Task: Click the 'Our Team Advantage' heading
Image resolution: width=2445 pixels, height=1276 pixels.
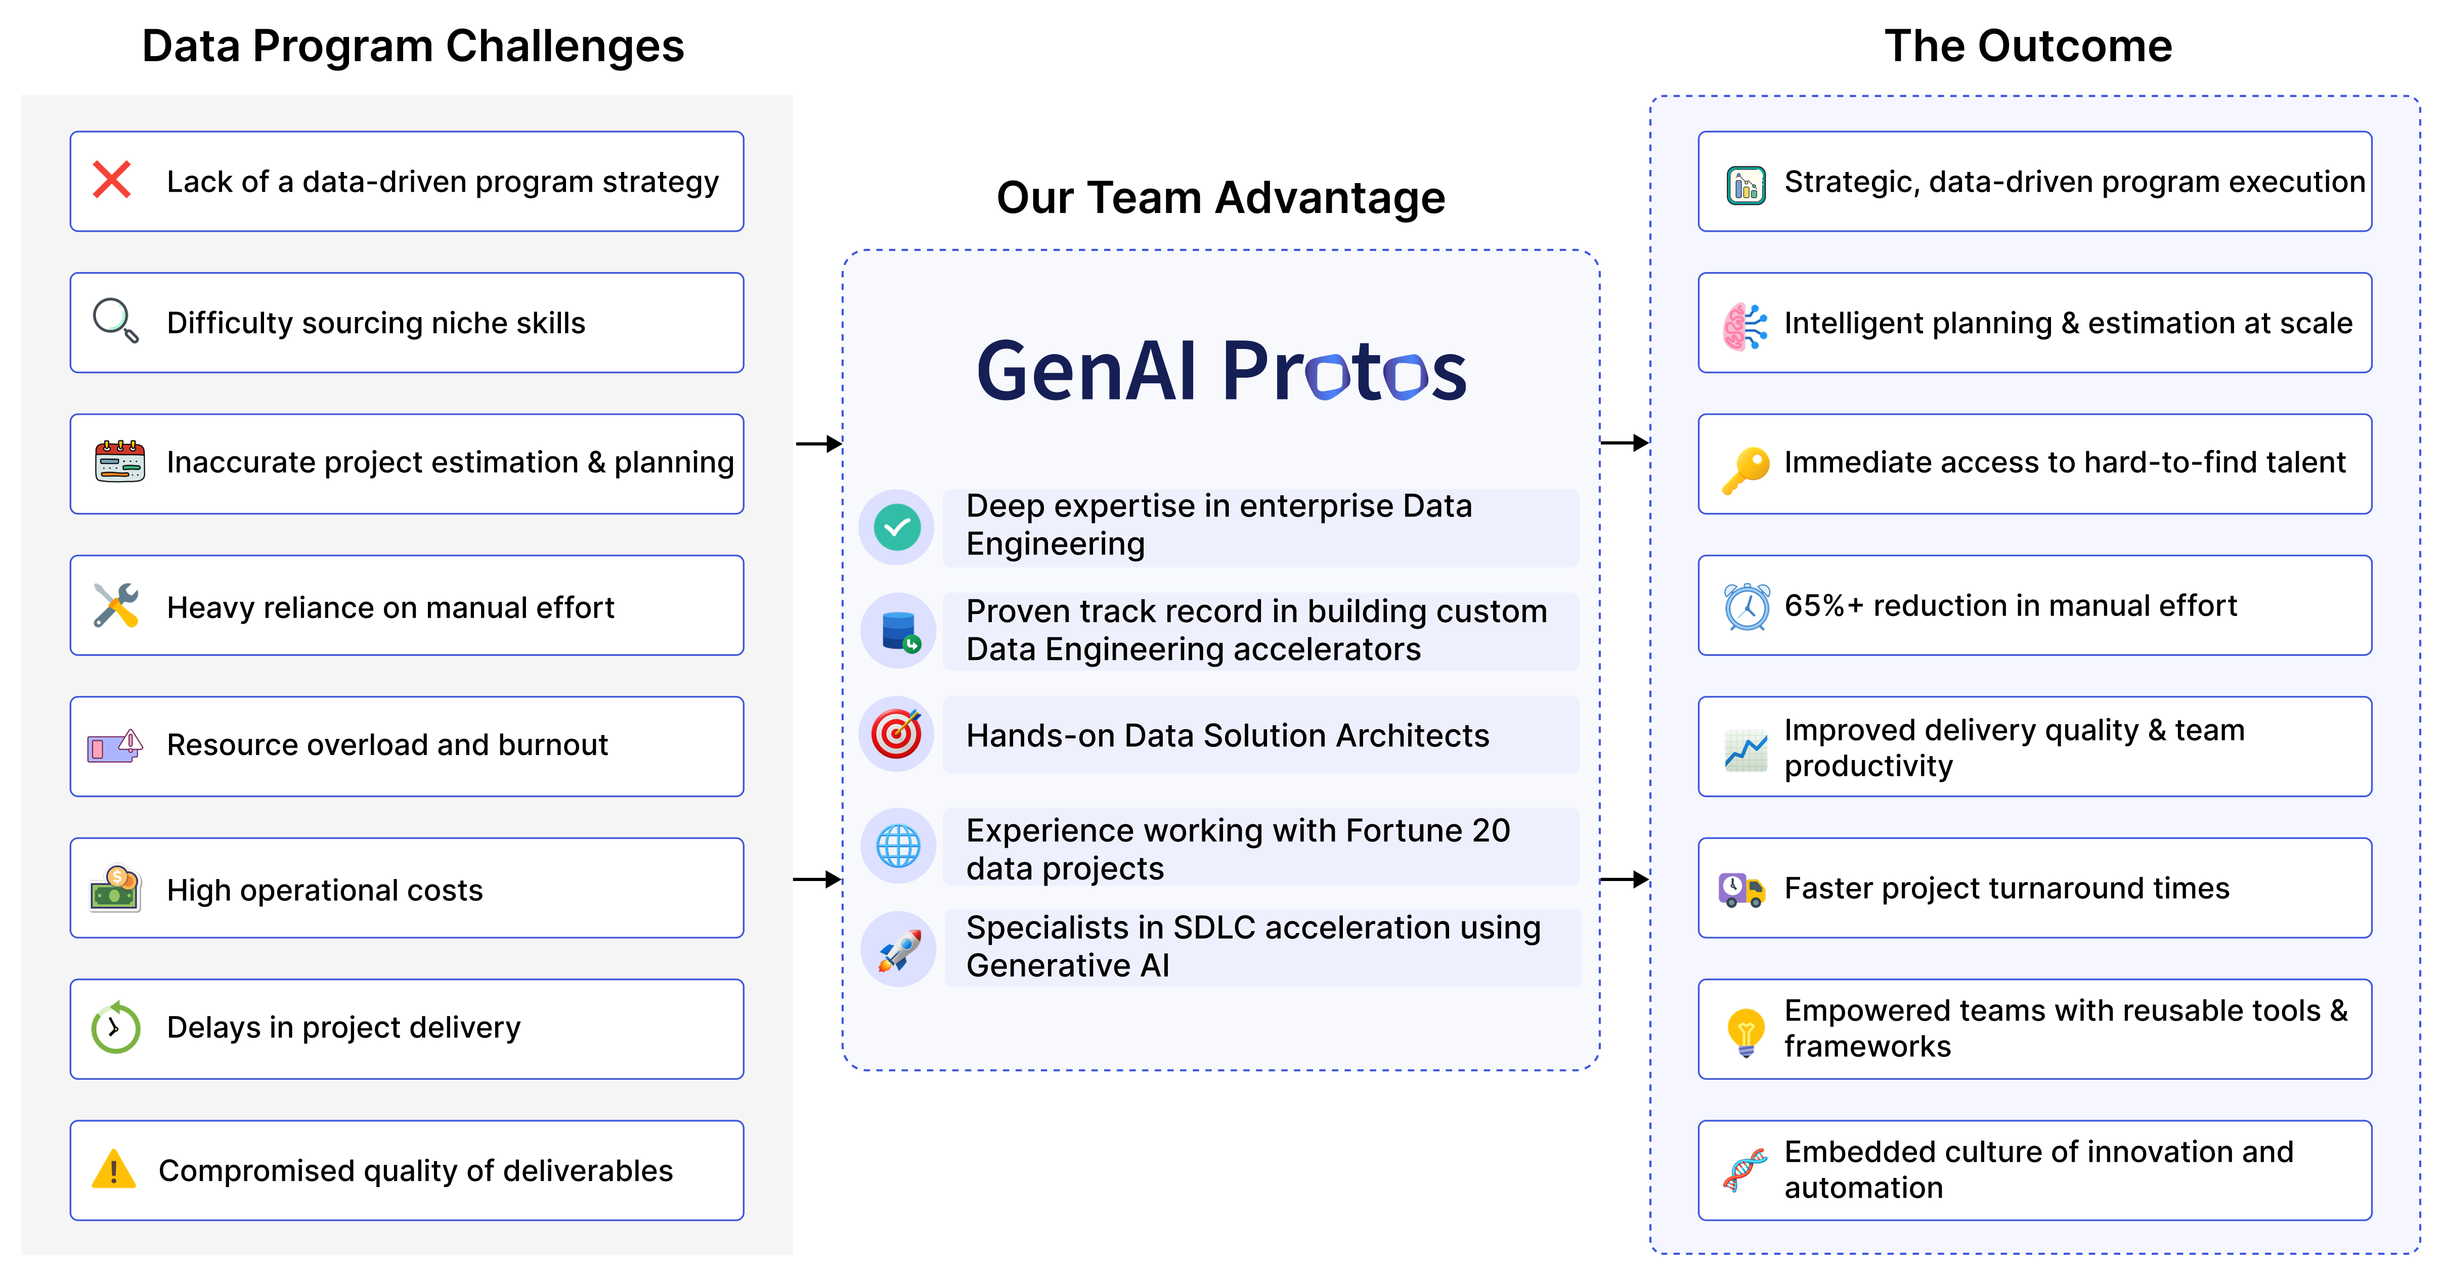Action: pos(1220,197)
